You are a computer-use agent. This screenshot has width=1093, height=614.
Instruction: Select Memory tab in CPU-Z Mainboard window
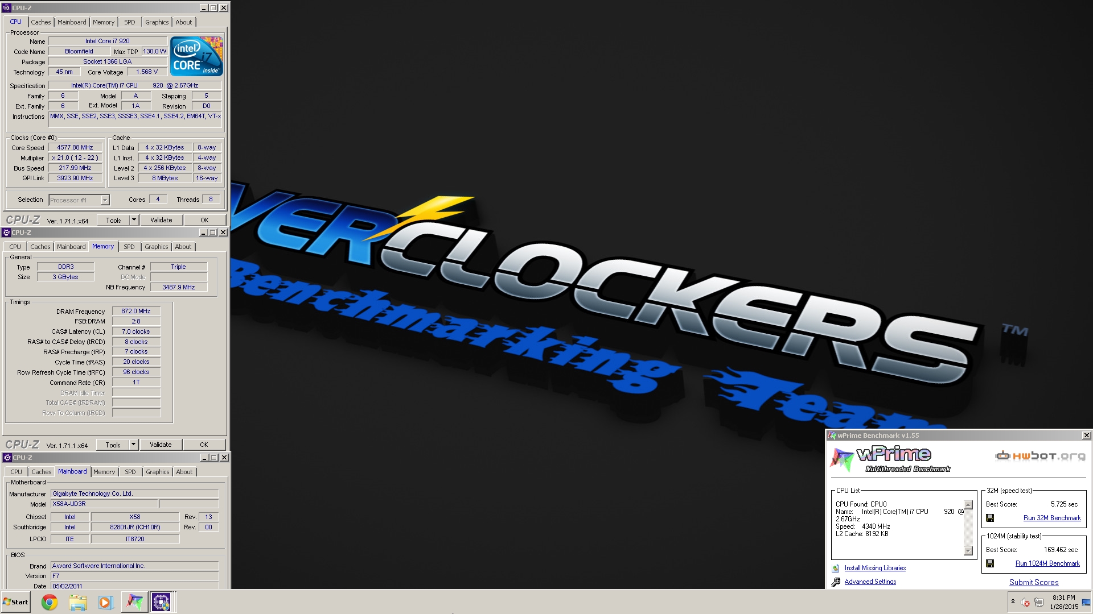(104, 472)
